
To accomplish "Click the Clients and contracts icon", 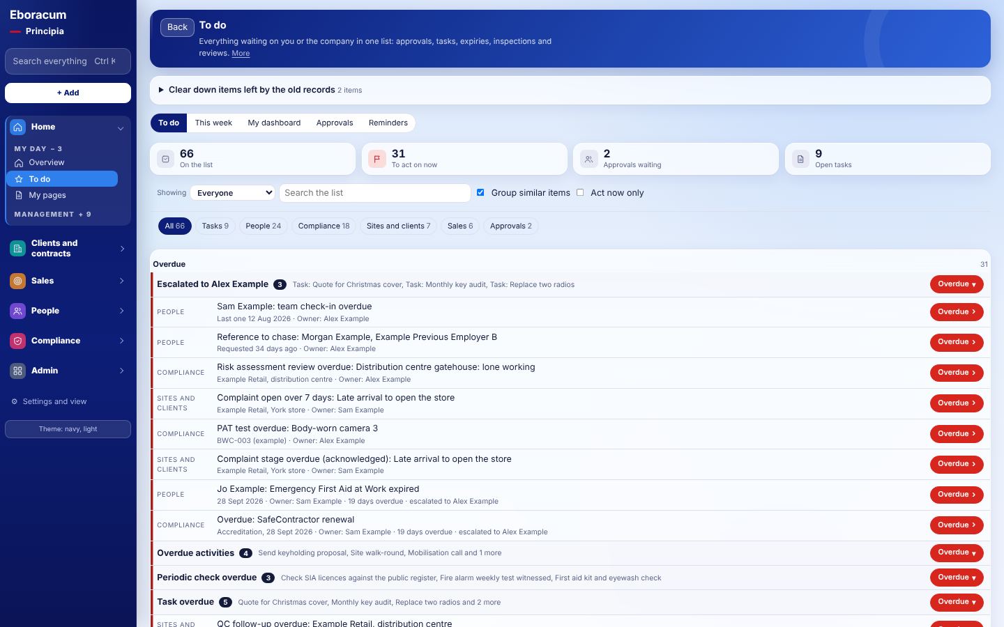I will 18,249.
